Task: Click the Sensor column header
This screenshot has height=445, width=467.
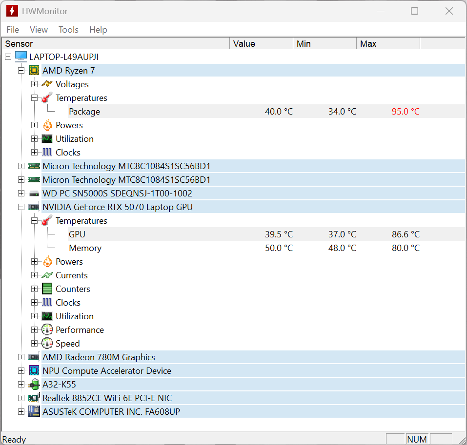Action: point(116,44)
